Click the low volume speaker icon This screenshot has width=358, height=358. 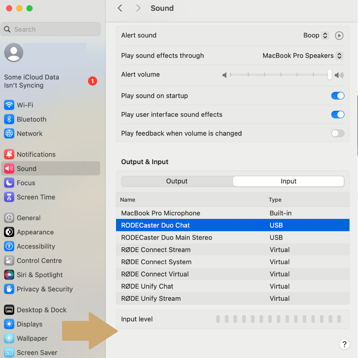point(224,75)
